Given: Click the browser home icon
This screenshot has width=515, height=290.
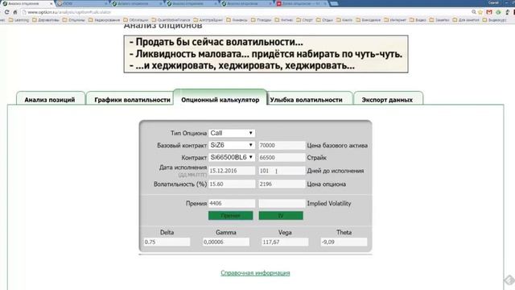Looking at the screenshot, I should click(15, 12).
